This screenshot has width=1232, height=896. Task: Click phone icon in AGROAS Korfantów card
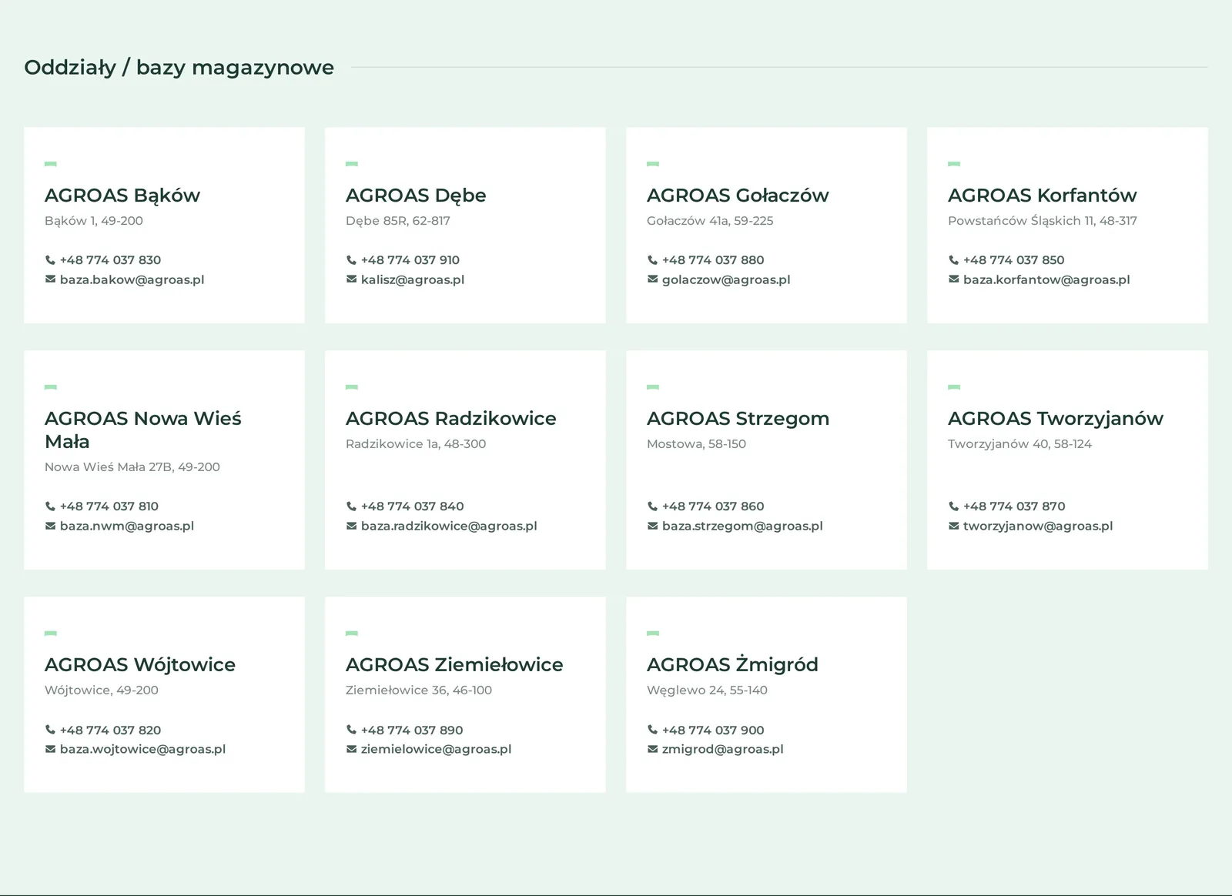tap(953, 260)
